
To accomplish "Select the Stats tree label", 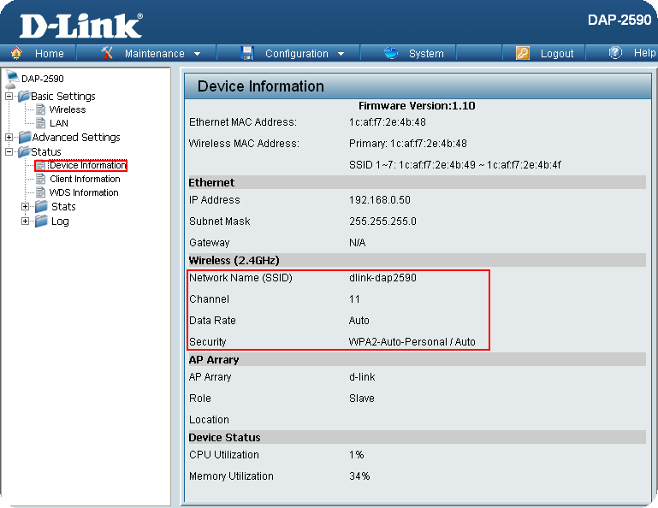I will [63, 206].
